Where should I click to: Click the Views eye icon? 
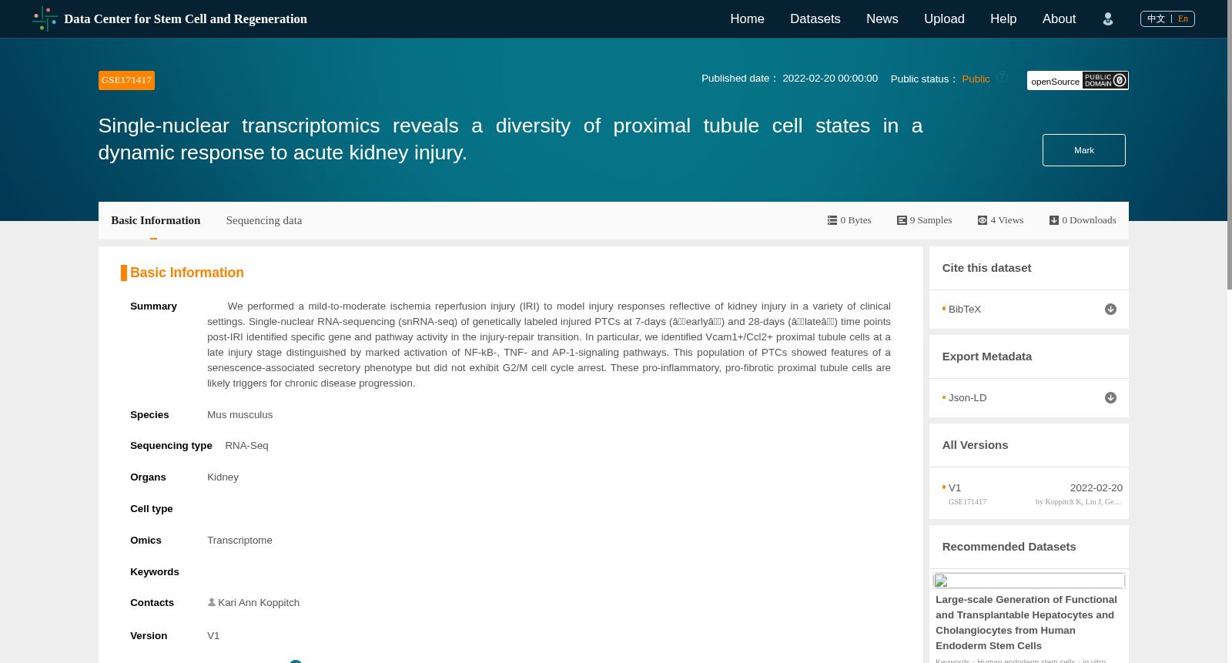coord(982,220)
